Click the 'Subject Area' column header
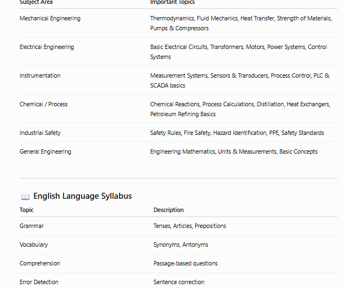This screenshot has width=343, height=288. pos(36,2)
